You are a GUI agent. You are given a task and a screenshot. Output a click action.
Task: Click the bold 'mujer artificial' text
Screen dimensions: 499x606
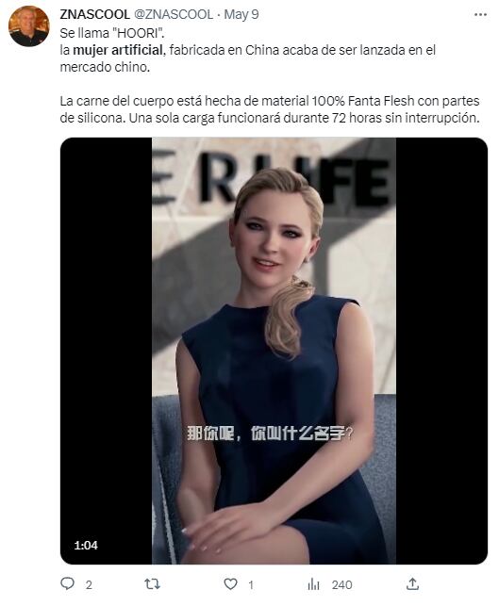click(118, 50)
